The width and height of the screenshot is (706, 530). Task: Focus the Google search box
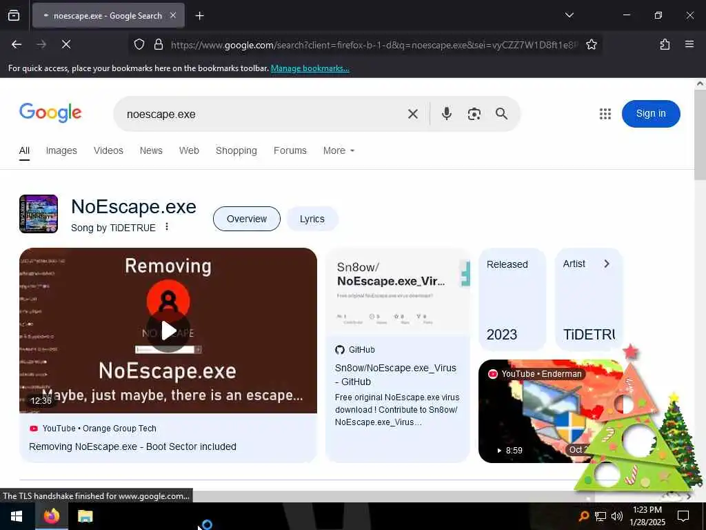click(x=263, y=114)
